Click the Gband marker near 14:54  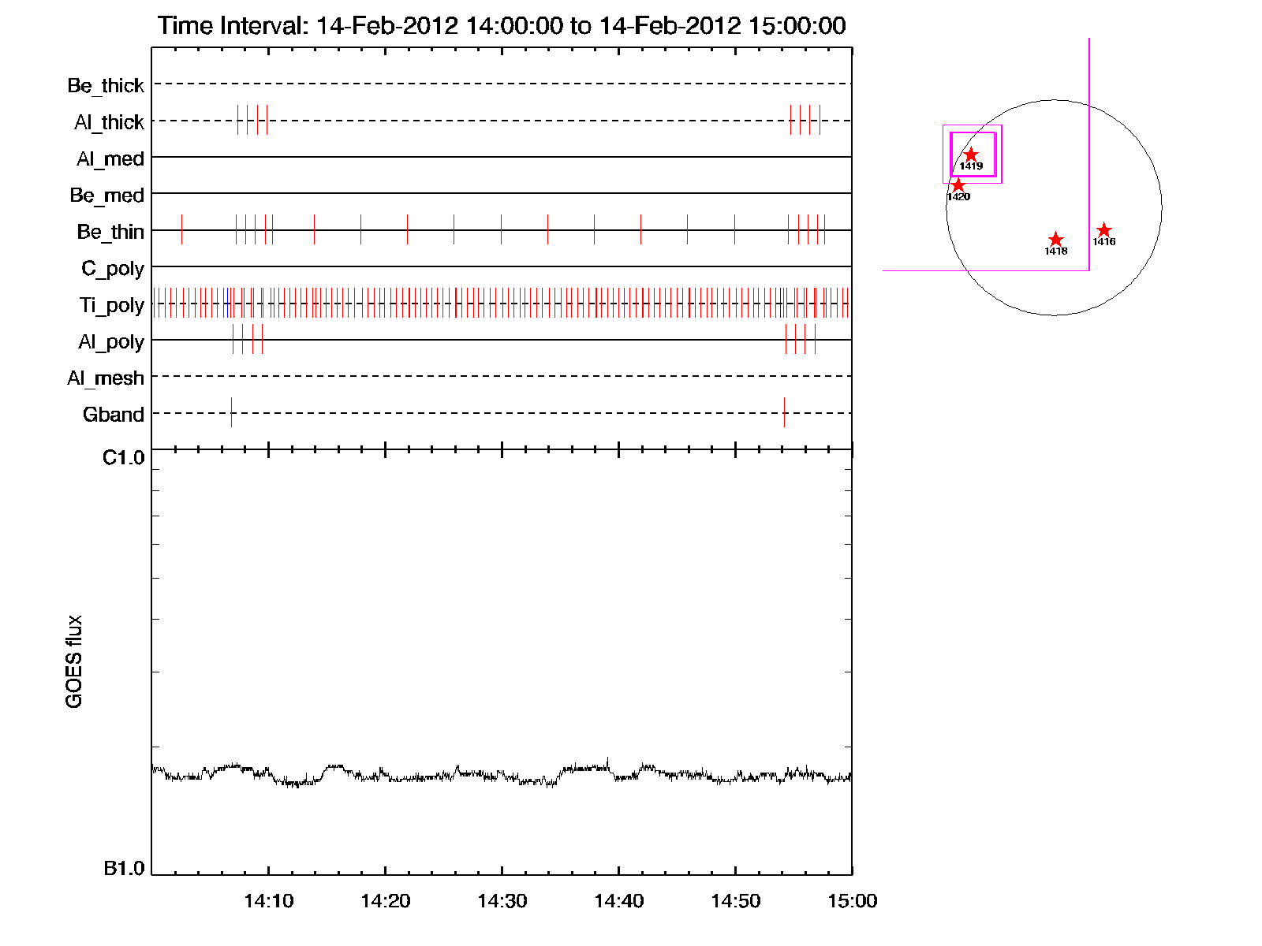784,412
